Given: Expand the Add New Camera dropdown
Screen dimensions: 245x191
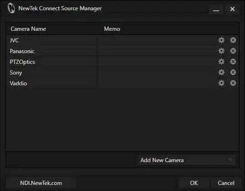Looking at the screenshot, I should click(186, 160).
